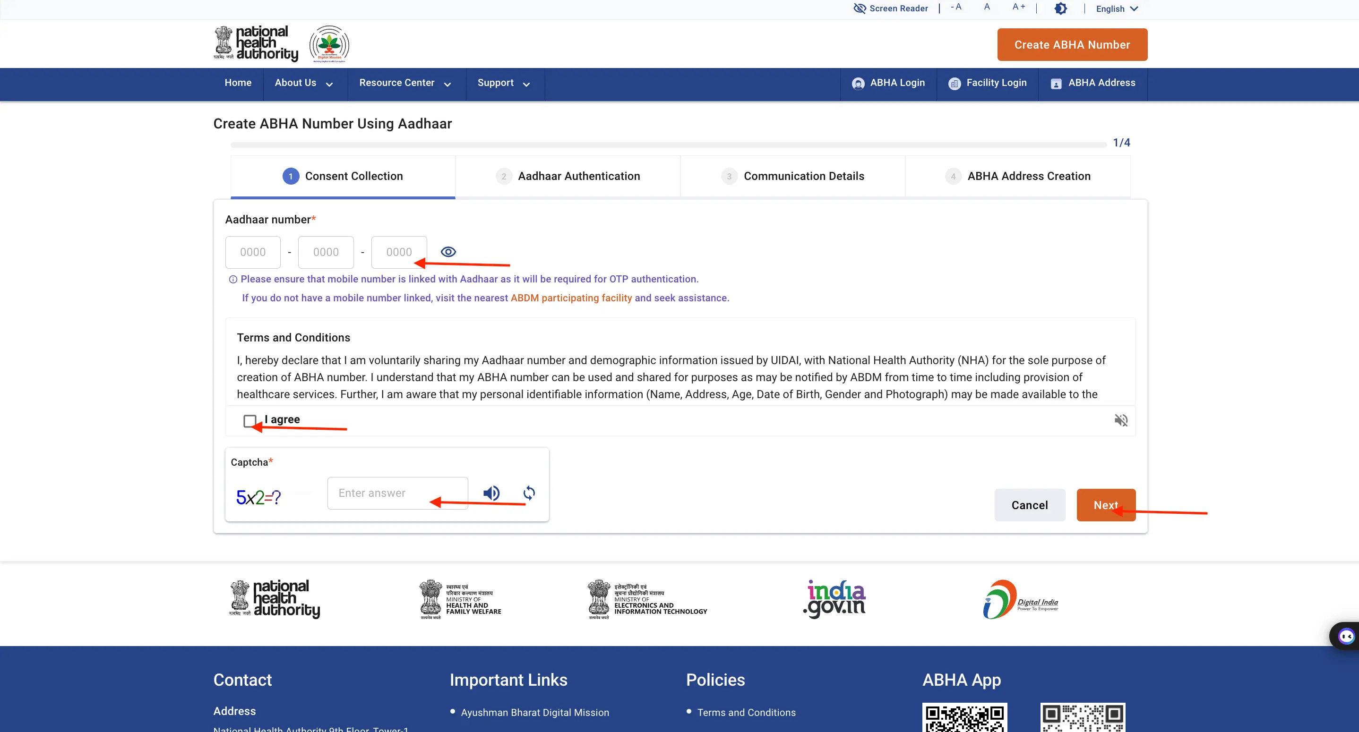
Task: Click the progress bar showing 1/4
Action: (669, 145)
